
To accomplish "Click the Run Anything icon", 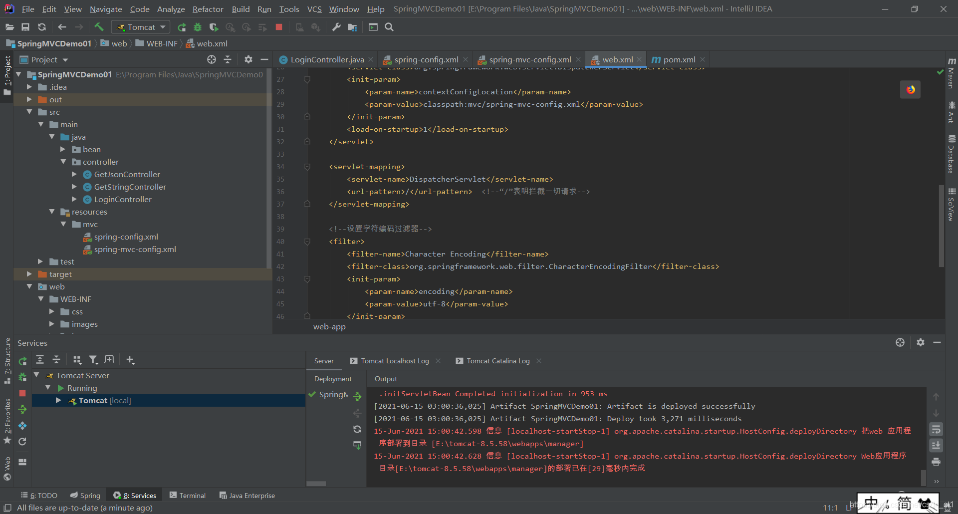I will coord(373,27).
